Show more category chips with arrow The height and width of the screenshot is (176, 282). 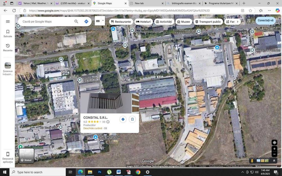coord(237,22)
